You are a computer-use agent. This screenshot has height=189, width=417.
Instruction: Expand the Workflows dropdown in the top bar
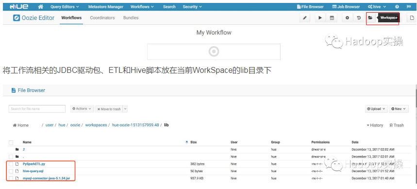(142, 7)
